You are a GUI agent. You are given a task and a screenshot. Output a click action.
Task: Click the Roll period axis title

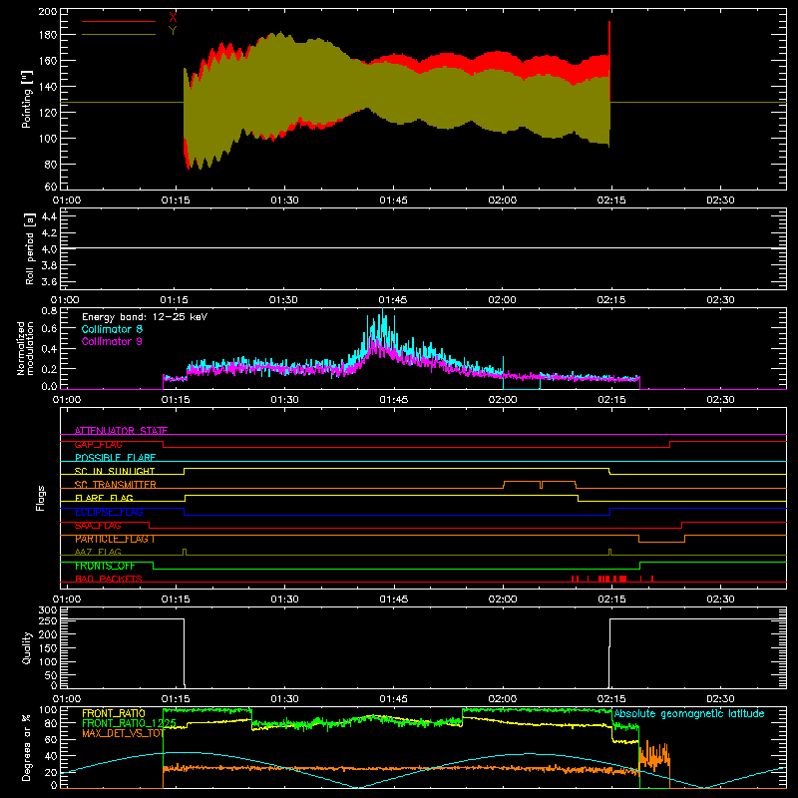(30, 248)
